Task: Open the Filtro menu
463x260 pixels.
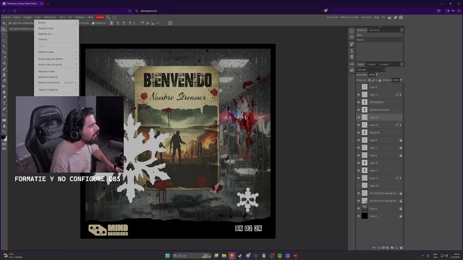Action: pyautogui.click(x=62, y=17)
